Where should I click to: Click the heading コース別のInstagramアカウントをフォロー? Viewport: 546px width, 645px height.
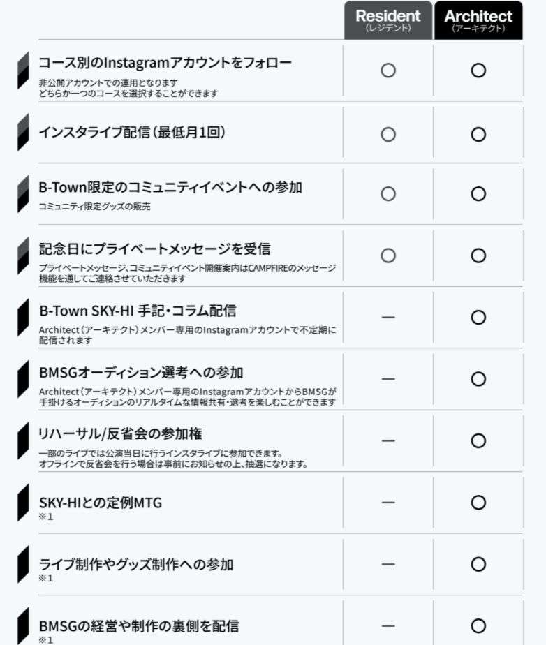click(165, 63)
